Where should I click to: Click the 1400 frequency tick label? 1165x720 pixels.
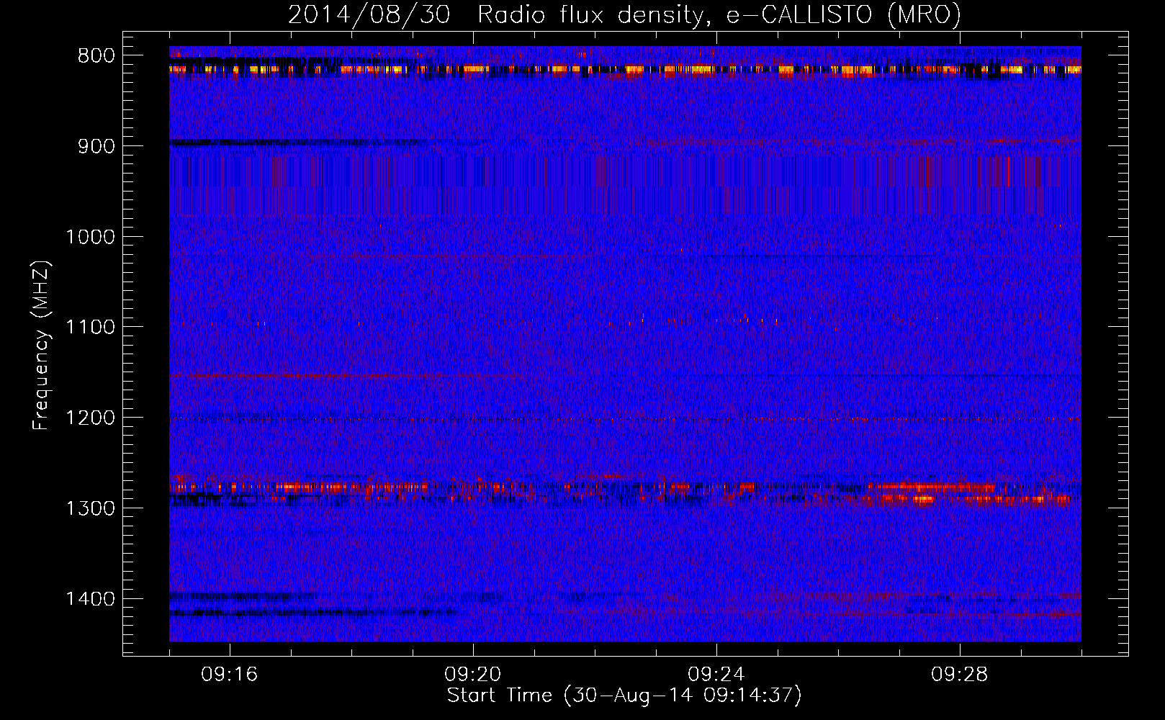point(90,599)
